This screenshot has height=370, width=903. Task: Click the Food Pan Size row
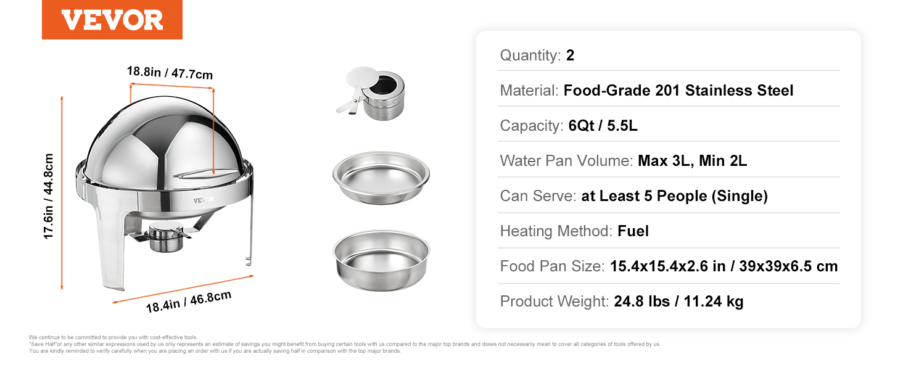pos(669,266)
